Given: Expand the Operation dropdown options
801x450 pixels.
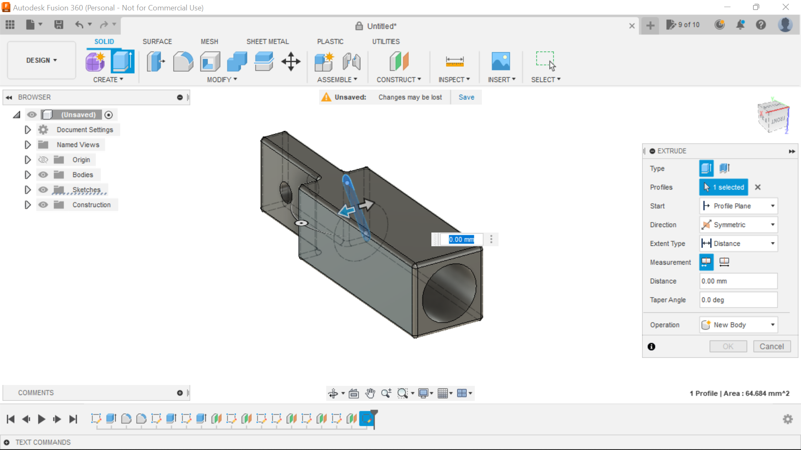Looking at the screenshot, I should [773, 325].
